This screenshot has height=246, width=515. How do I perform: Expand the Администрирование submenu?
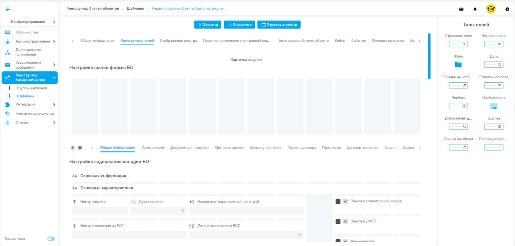click(x=54, y=41)
